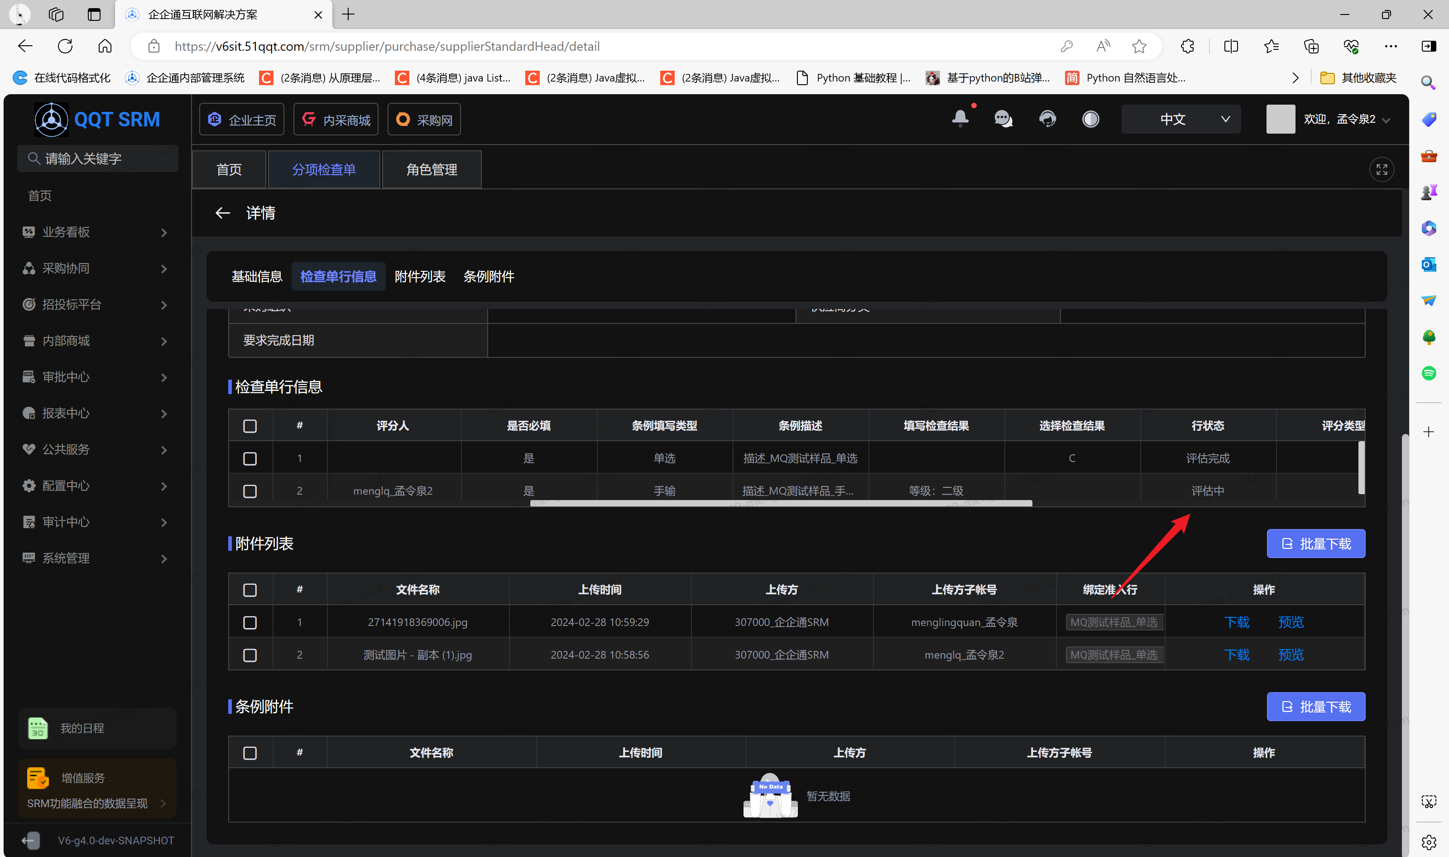Expand 审批中心 sidebar menu
The width and height of the screenshot is (1449, 857).
tap(97, 377)
